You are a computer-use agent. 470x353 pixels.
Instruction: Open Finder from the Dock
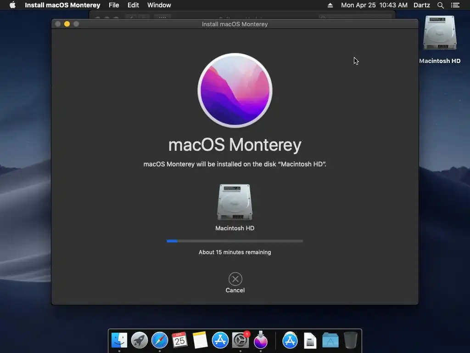point(119,341)
